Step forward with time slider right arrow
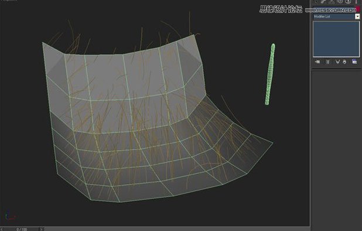Image resolution: width=362 pixels, height=231 pixels. (42, 229)
